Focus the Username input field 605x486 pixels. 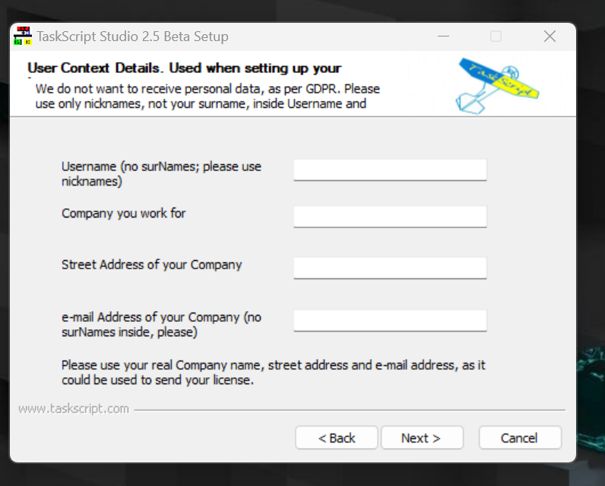[390, 170]
